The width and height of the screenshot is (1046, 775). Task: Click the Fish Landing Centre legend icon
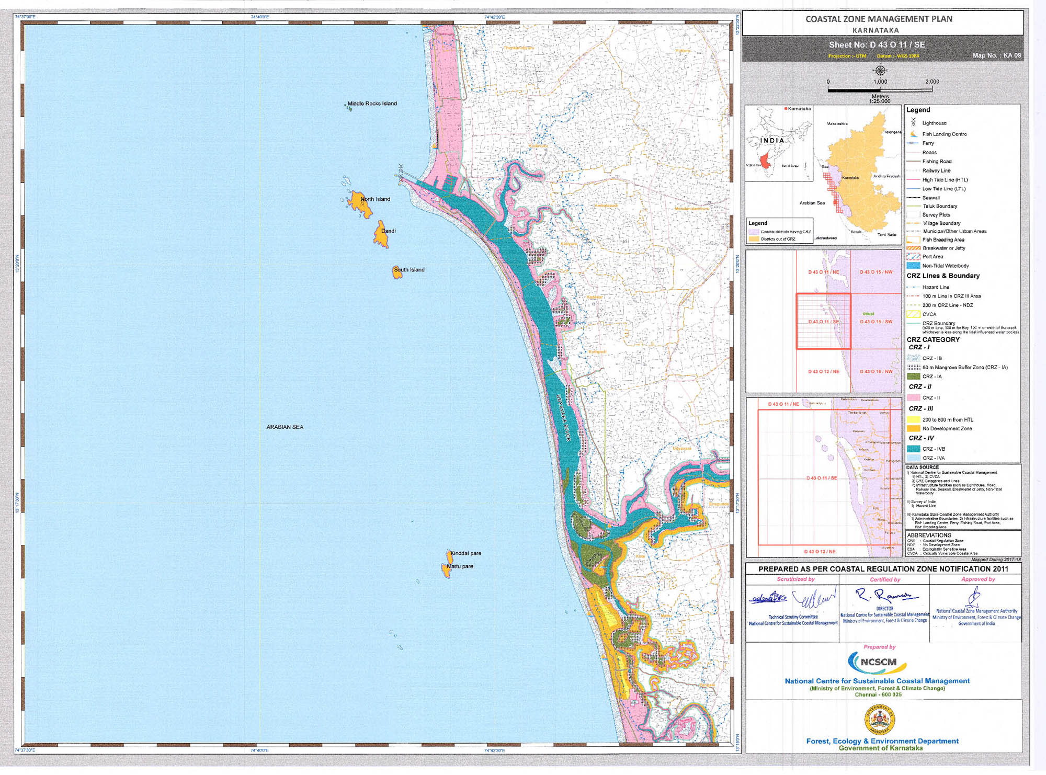[913, 134]
